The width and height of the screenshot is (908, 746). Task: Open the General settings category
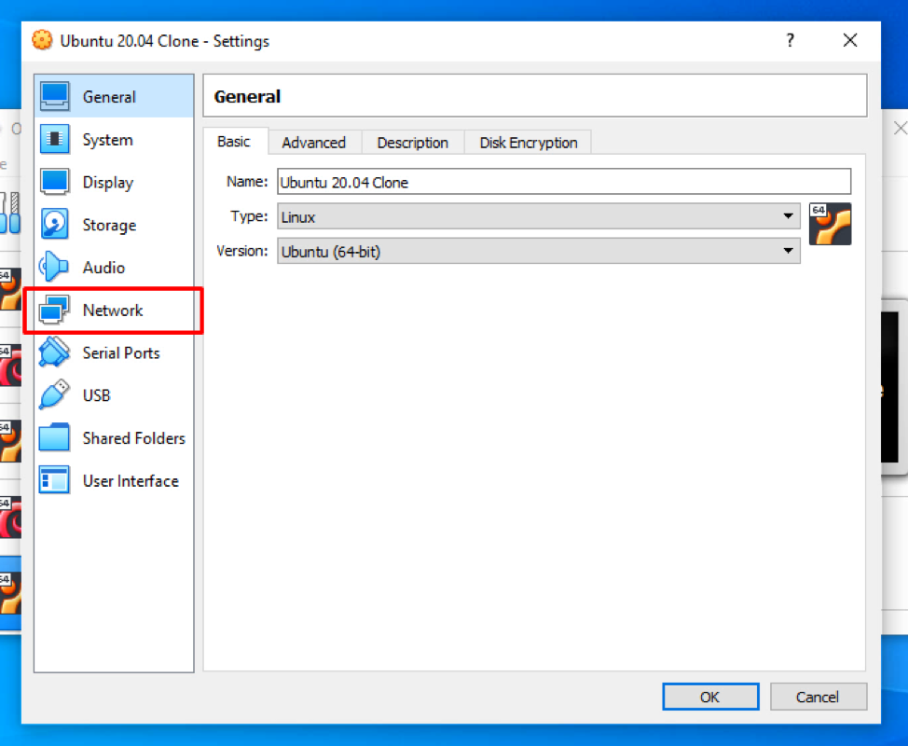[x=114, y=96]
